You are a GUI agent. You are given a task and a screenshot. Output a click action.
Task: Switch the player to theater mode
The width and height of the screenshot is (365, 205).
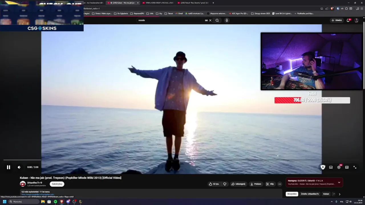click(347, 167)
